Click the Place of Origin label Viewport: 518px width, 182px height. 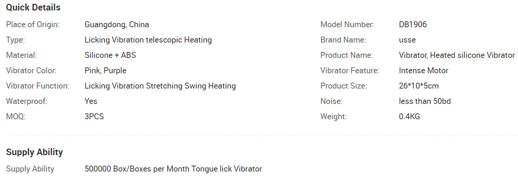point(33,25)
